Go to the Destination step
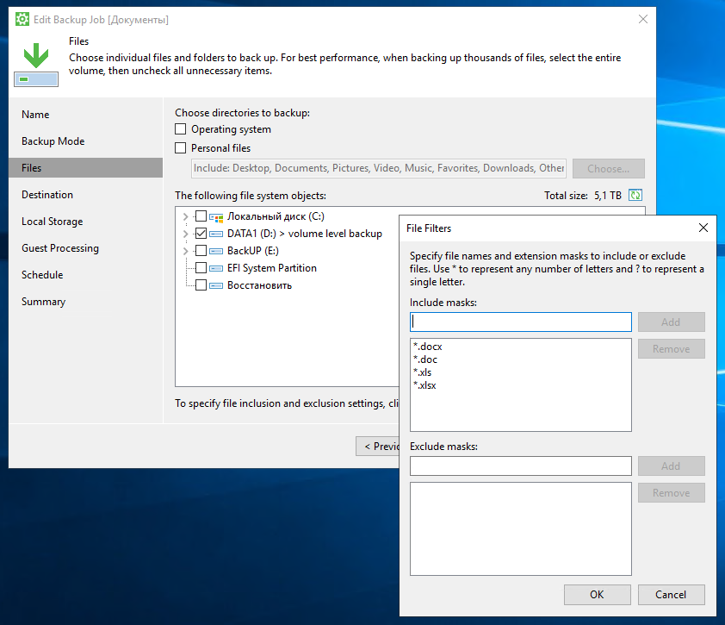This screenshot has height=625, width=725. (85, 195)
